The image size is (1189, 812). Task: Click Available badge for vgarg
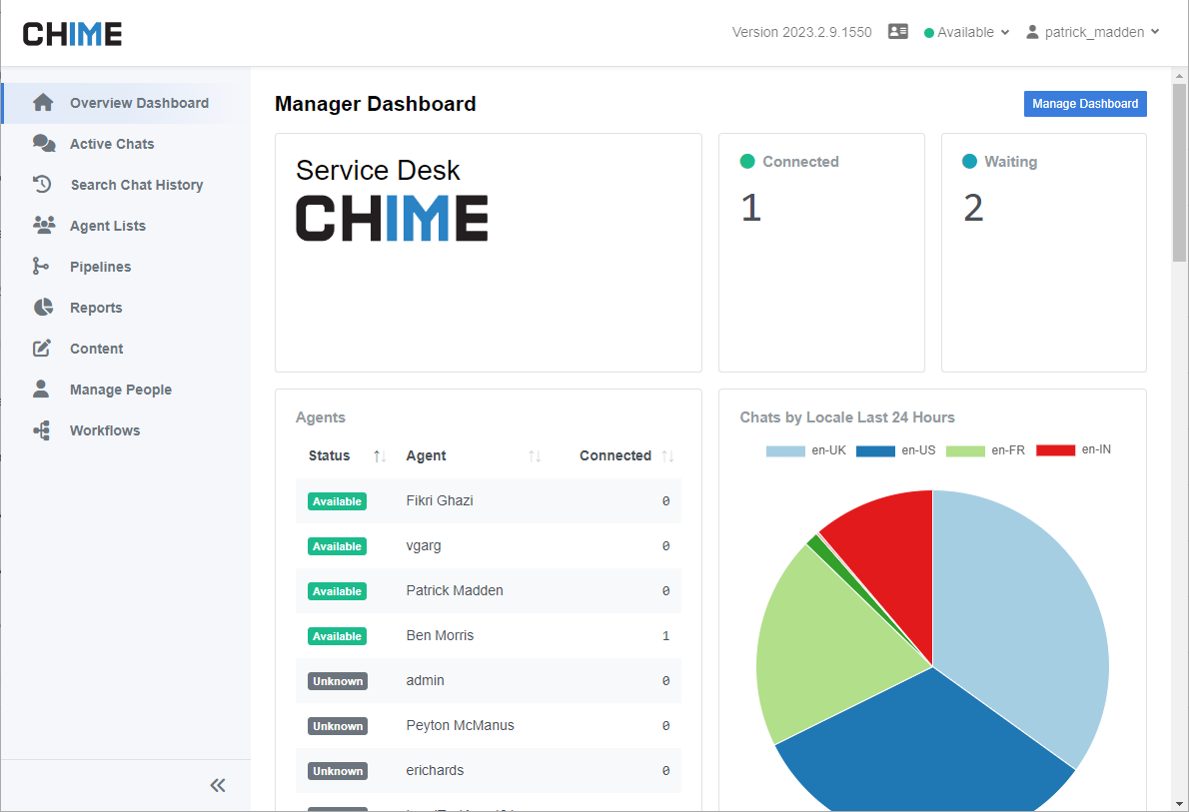click(338, 546)
